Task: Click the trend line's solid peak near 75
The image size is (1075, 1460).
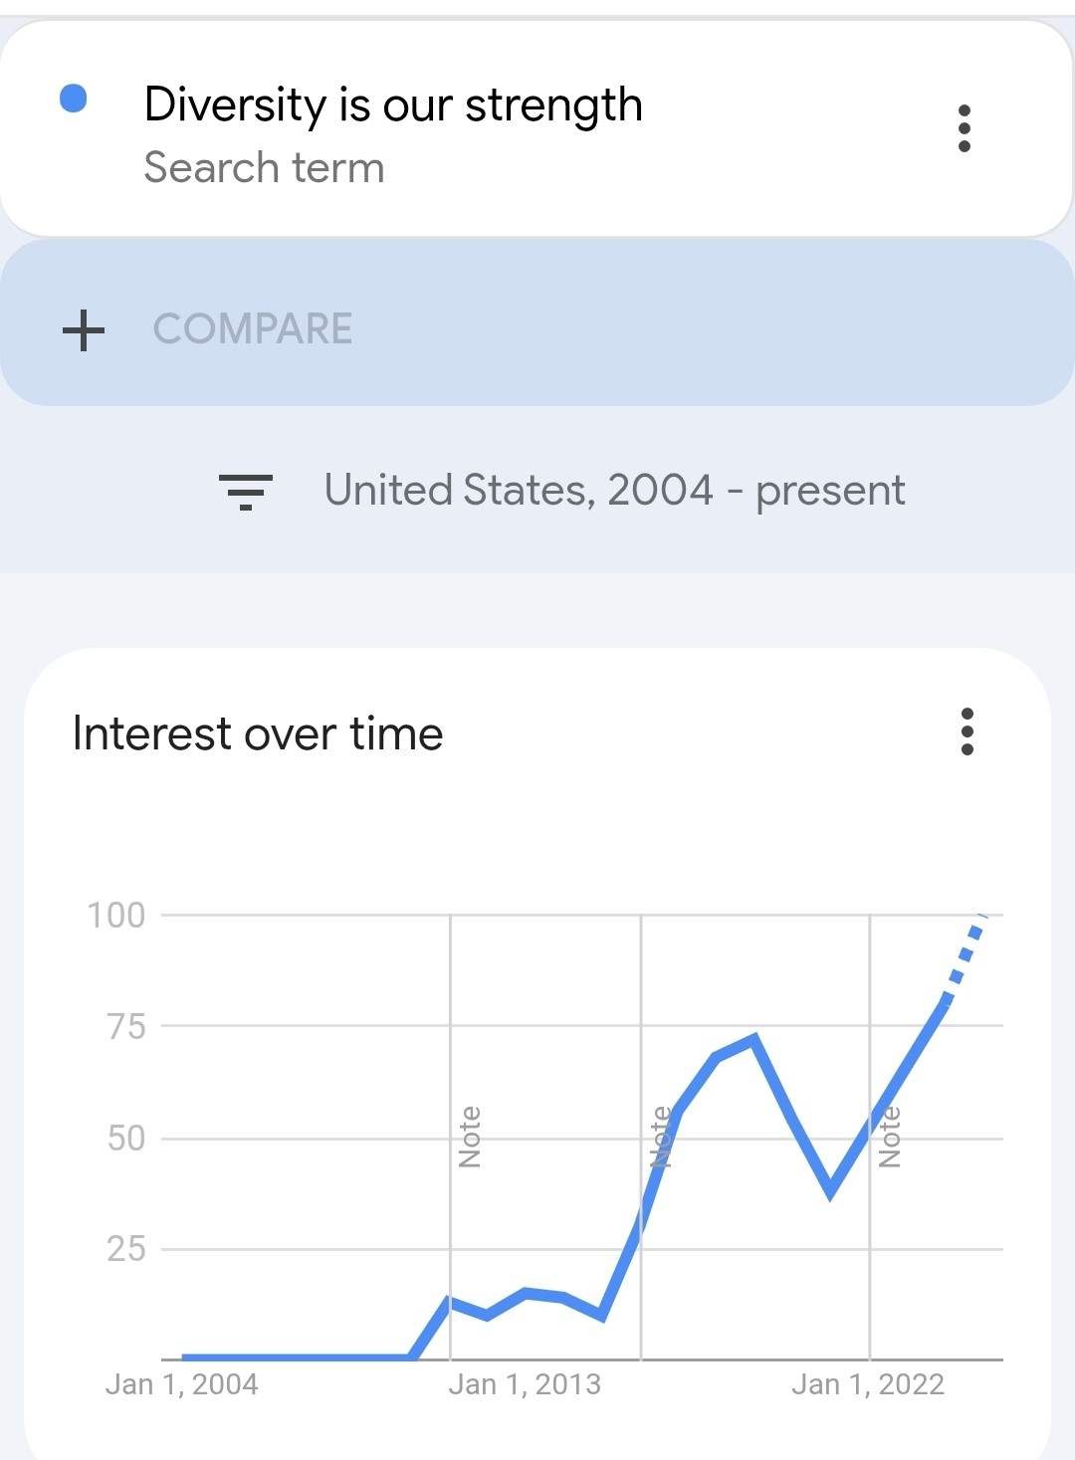Action: pyautogui.click(x=753, y=1040)
